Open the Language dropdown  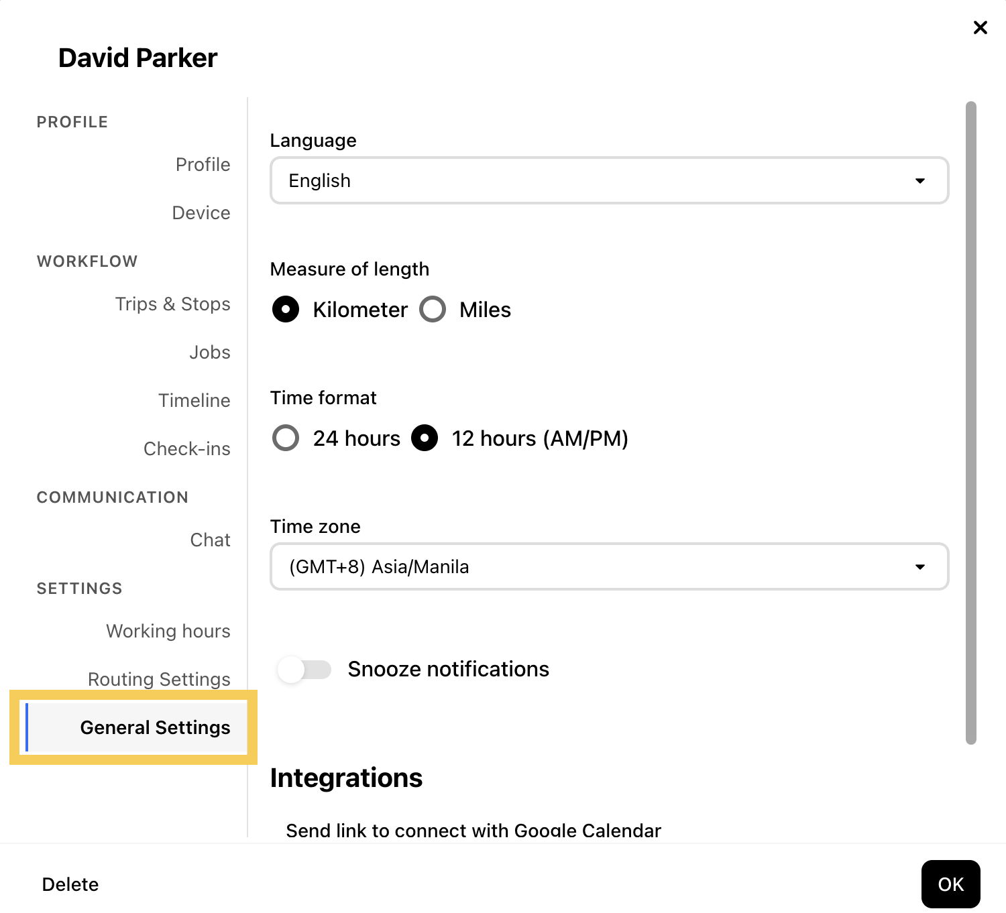point(609,180)
